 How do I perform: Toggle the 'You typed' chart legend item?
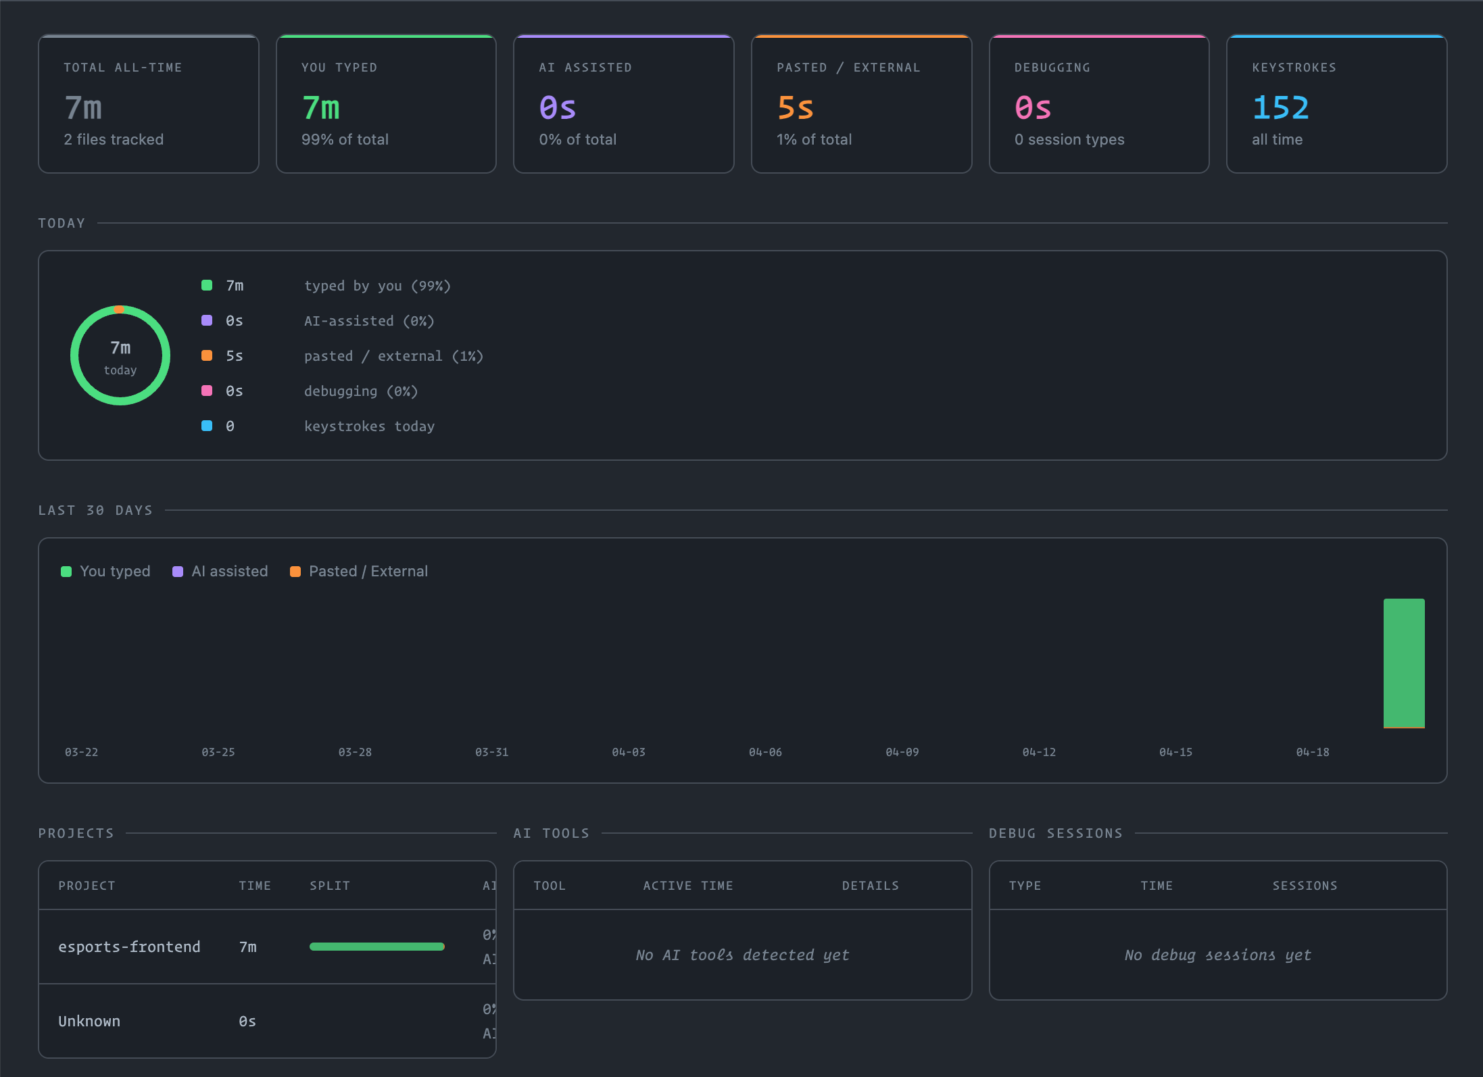pos(105,572)
